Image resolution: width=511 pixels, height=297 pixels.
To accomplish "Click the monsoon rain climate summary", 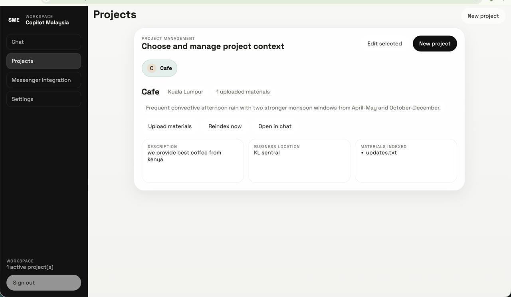I will tap(293, 108).
